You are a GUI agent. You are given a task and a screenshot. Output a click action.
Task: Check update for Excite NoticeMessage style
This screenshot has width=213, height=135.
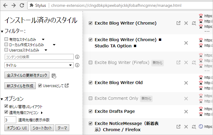point(194,127)
